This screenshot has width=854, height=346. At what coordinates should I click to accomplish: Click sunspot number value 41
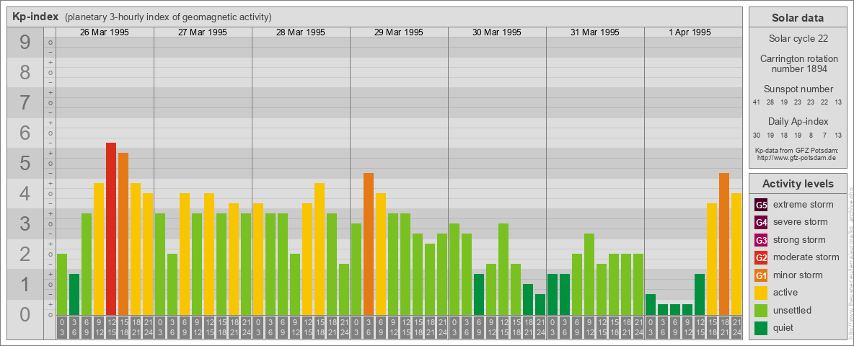tap(757, 102)
